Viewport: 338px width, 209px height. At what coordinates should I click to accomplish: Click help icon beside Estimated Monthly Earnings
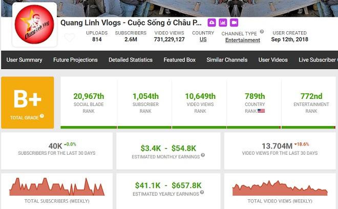203,155
